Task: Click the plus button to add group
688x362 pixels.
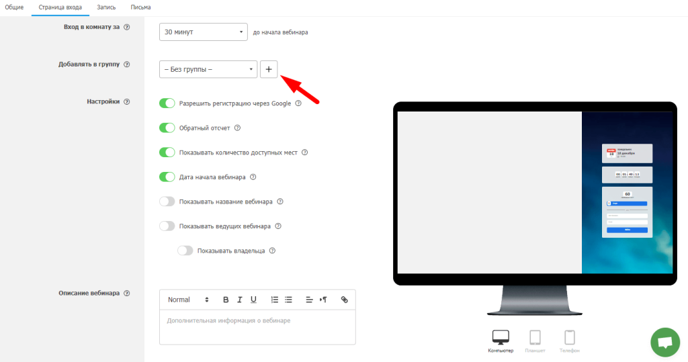Action: 269,69
